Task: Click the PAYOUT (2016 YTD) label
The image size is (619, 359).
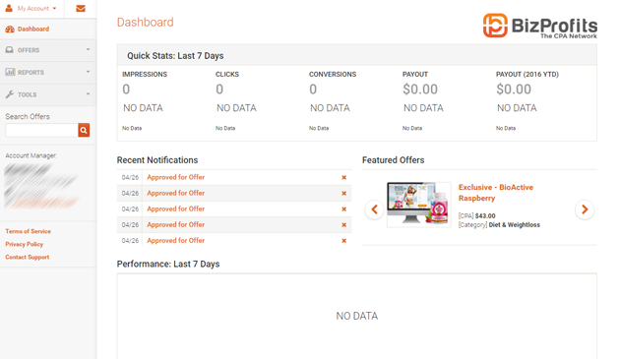Action: [x=527, y=74]
